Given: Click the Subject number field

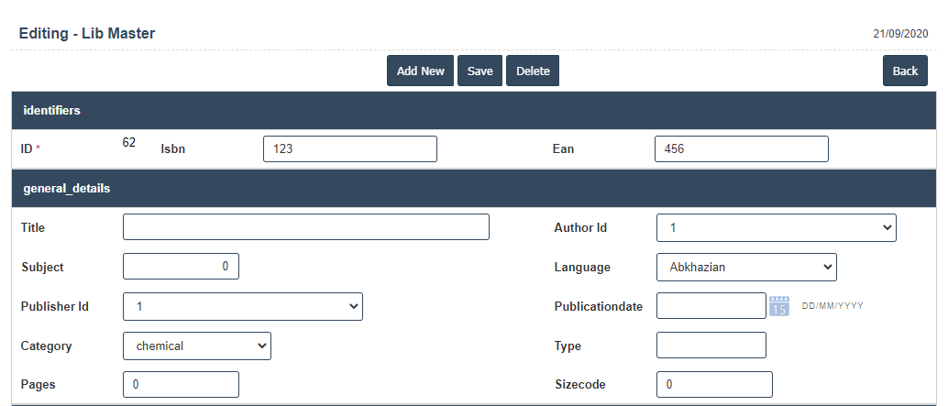Looking at the screenshot, I should [181, 267].
